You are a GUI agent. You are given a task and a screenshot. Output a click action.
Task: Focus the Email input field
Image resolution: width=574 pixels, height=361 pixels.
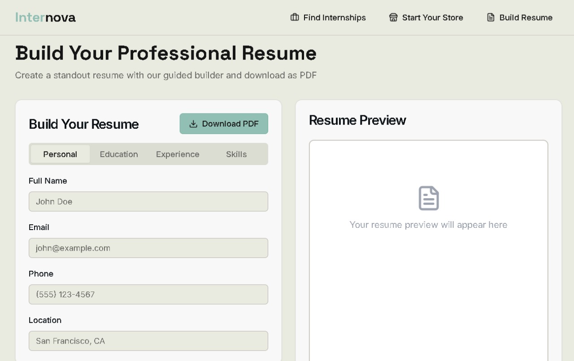148,248
